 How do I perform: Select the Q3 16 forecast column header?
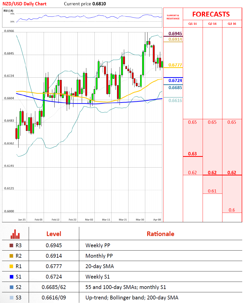(232, 24)
